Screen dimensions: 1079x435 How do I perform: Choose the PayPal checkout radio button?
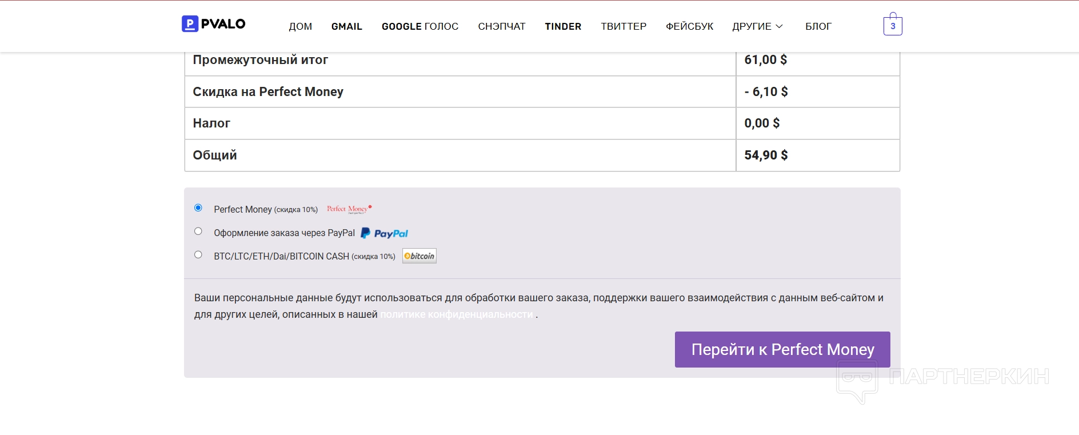click(x=198, y=232)
